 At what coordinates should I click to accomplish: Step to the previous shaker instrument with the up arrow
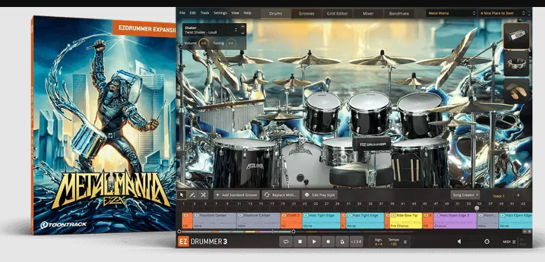(x=242, y=27)
